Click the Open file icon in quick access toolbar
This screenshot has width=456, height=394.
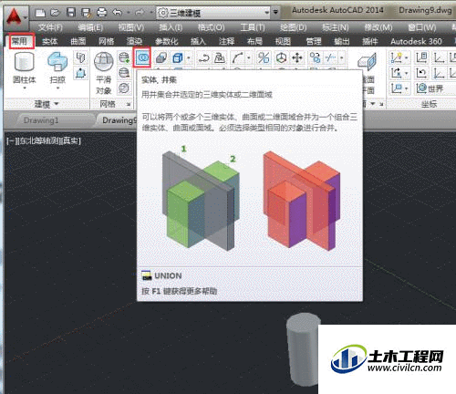click(x=55, y=13)
